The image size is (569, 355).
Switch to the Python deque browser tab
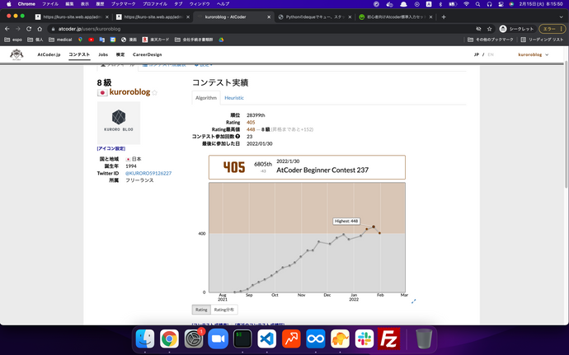coord(315,16)
